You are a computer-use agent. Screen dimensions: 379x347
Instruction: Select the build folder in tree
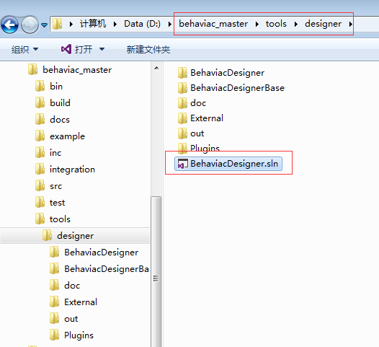point(60,103)
